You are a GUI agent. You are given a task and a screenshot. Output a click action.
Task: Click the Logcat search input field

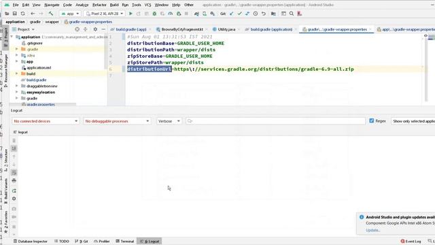276,121
